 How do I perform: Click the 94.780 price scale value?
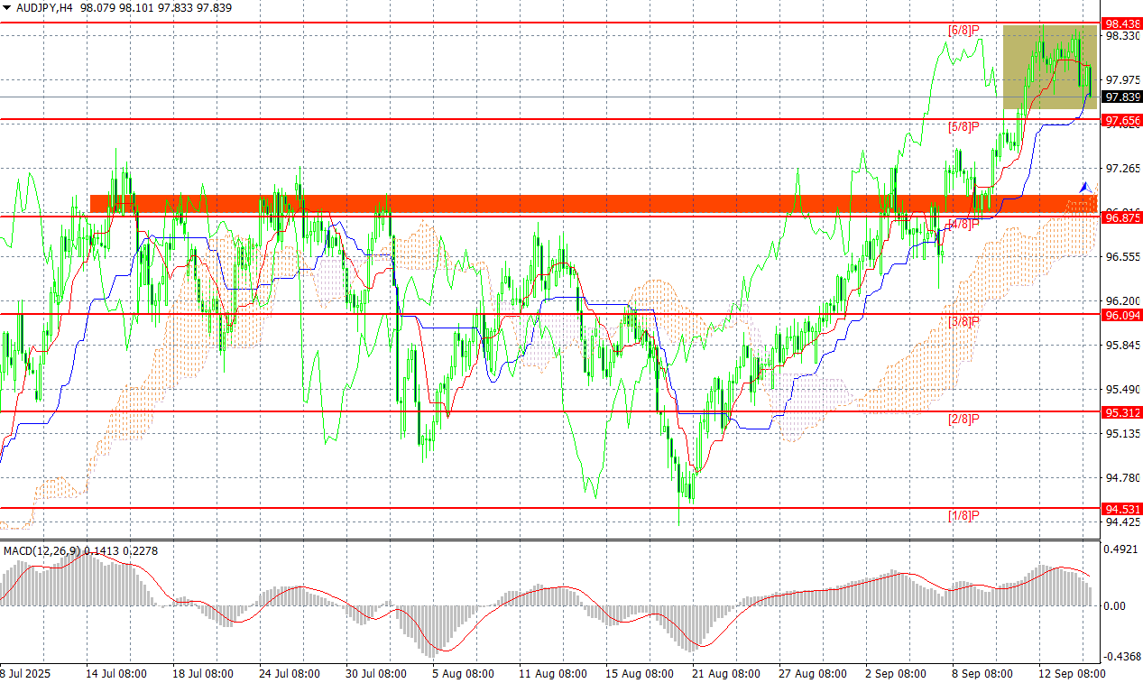1121,478
